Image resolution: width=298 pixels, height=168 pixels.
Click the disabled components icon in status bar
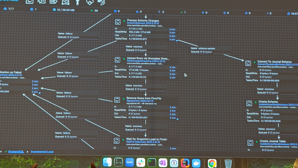click(159, 12)
